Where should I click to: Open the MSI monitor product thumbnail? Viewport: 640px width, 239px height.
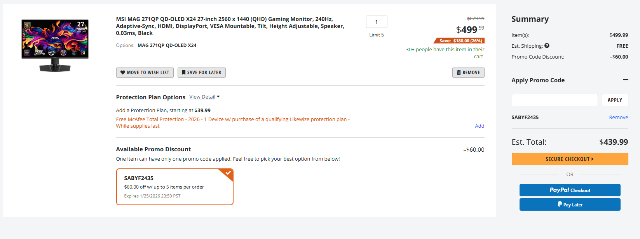[x=55, y=45]
